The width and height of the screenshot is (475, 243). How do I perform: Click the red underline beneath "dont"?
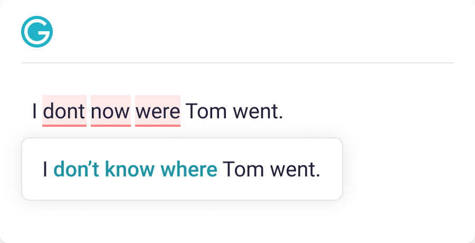pyautogui.click(x=64, y=126)
